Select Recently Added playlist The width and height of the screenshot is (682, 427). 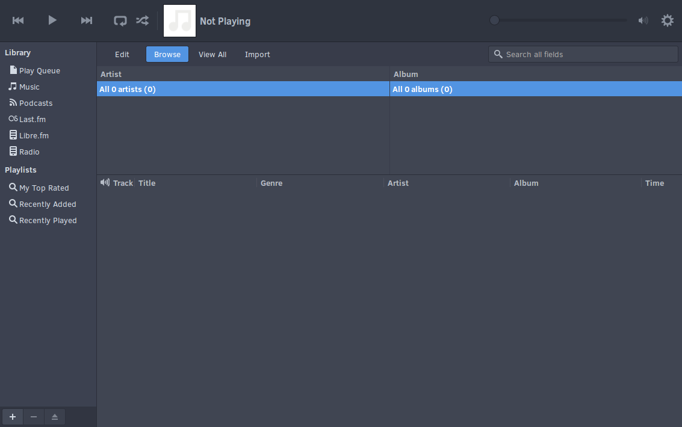tap(48, 204)
